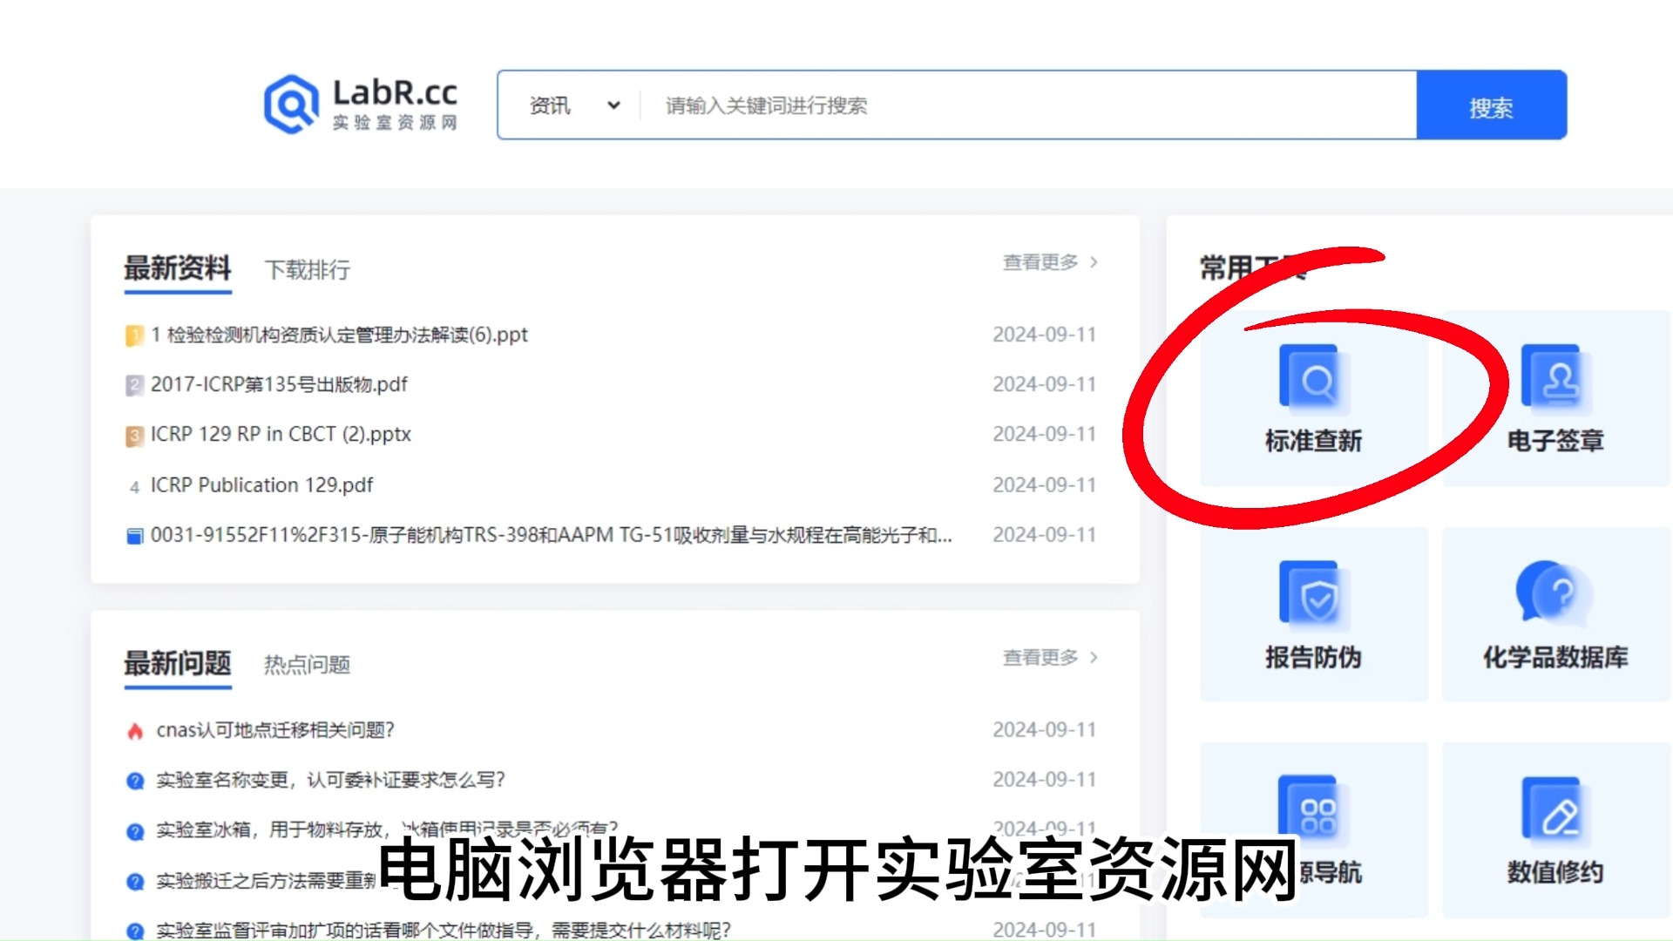This screenshot has height=941, width=1673.
Task: Click the 2024-09-11 date of the cnas question
Action: 1044,730
